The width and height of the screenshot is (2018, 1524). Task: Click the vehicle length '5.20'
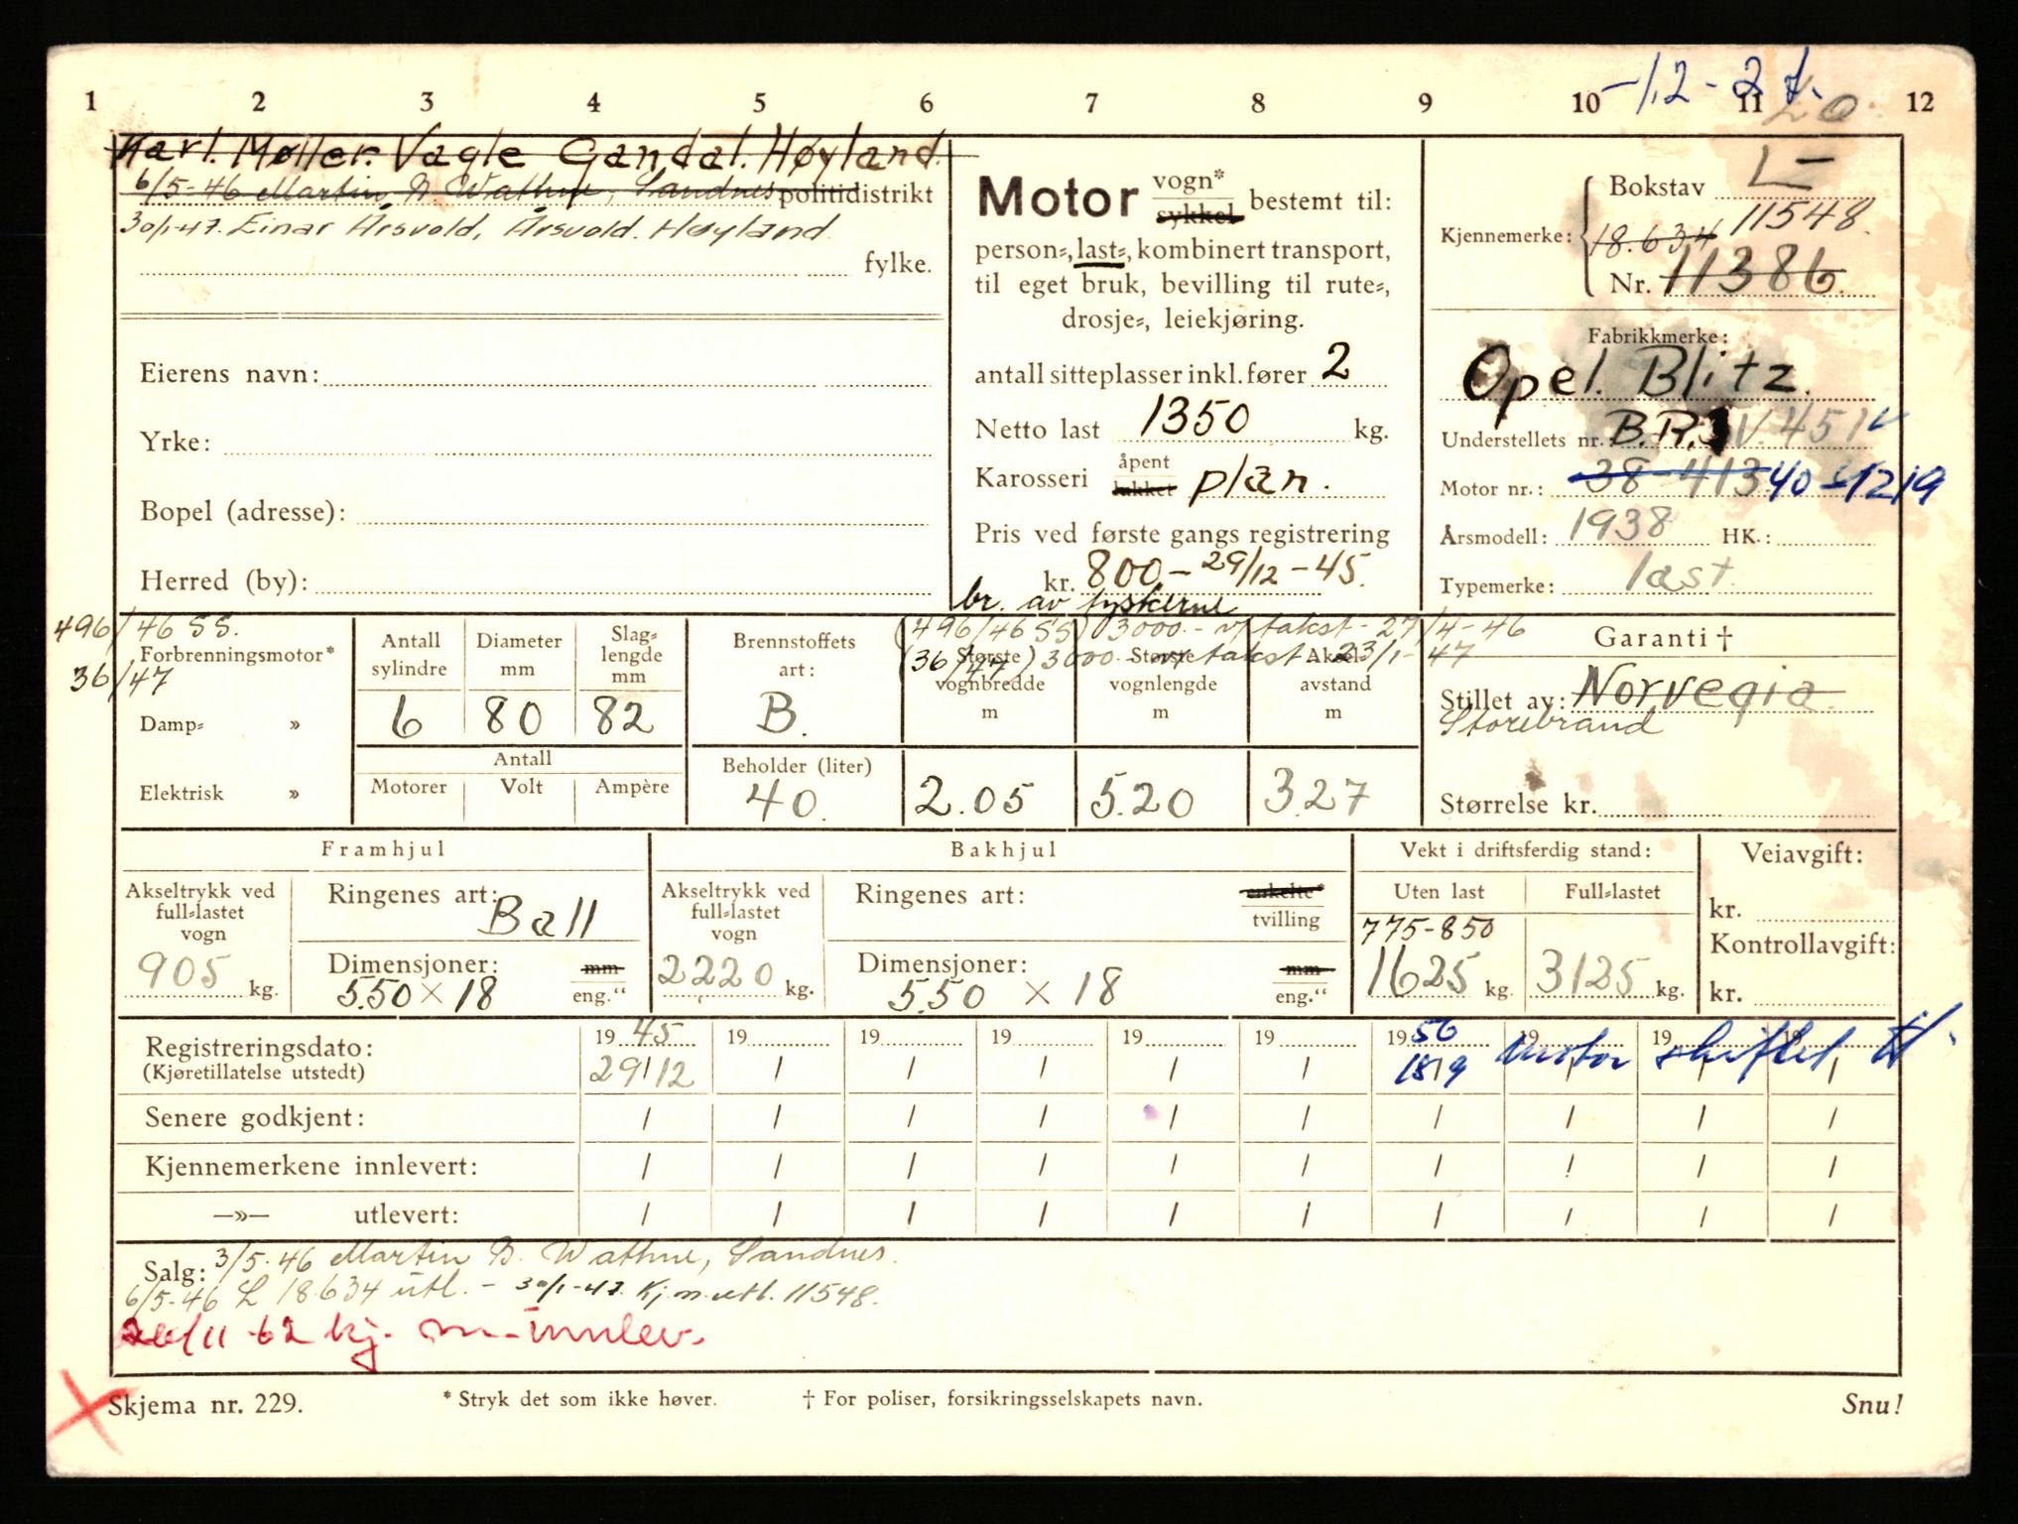(1142, 798)
